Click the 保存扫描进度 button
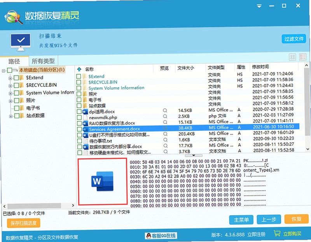Screen dimensions: 311x242 pyautogui.click(x=24, y=223)
